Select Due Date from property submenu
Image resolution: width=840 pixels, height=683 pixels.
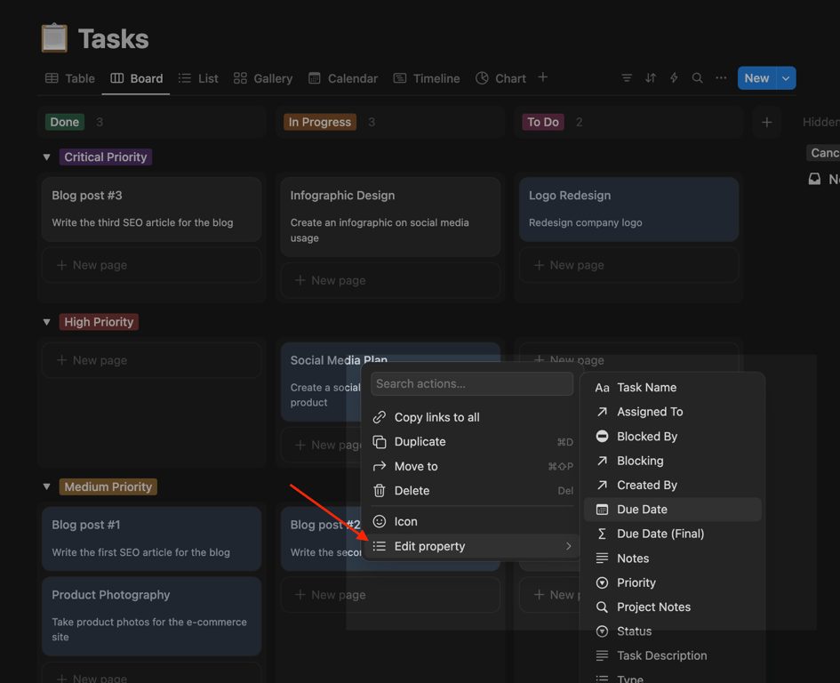(x=642, y=510)
